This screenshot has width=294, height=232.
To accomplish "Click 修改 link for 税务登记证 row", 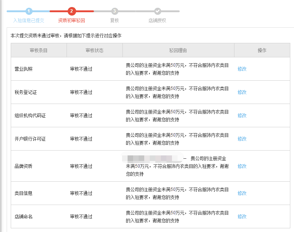I will (x=242, y=92).
